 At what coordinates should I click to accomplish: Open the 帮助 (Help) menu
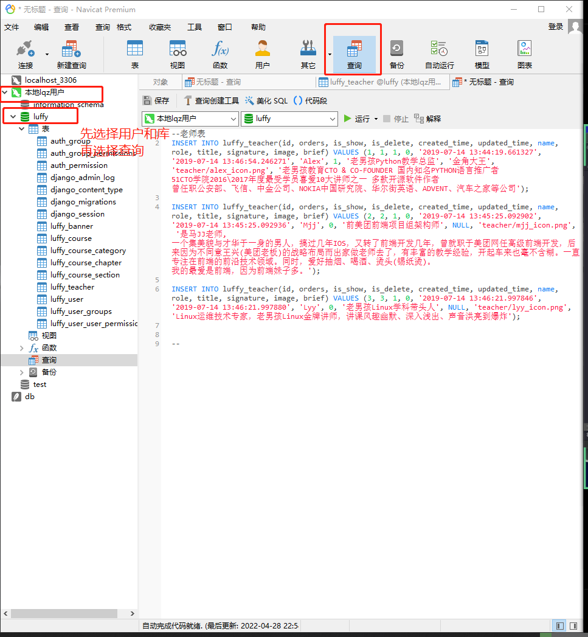[258, 27]
